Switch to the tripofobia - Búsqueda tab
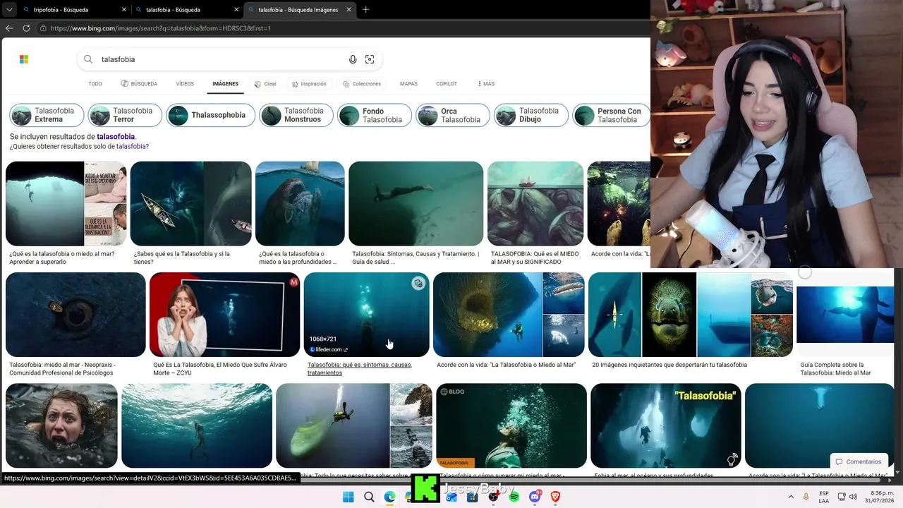This screenshot has height=508, width=903. 74,10
